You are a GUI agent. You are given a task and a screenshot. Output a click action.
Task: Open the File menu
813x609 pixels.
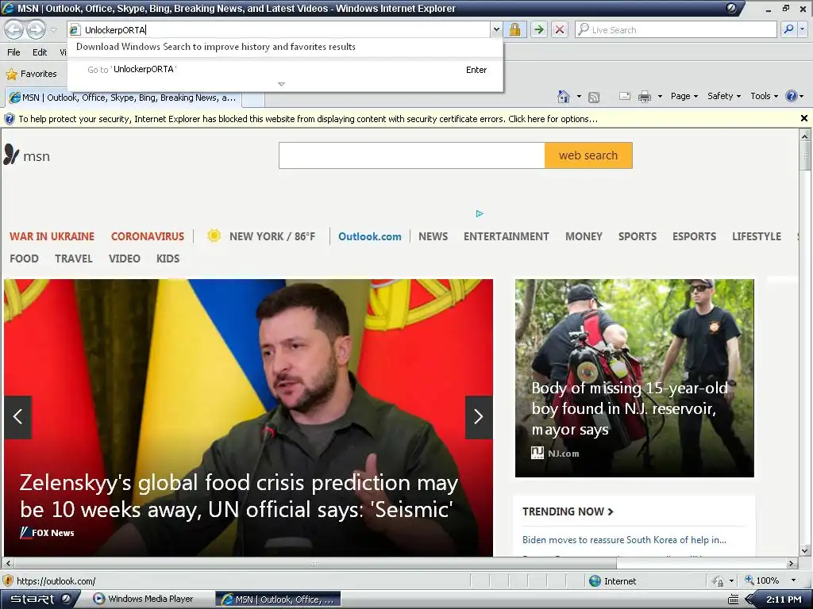[13, 52]
